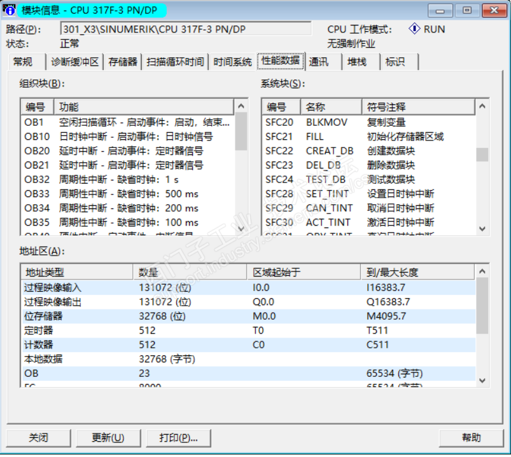Select the SFC20 BLKMOV row
The width and height of the screenshot is (511, 457).
369,123
